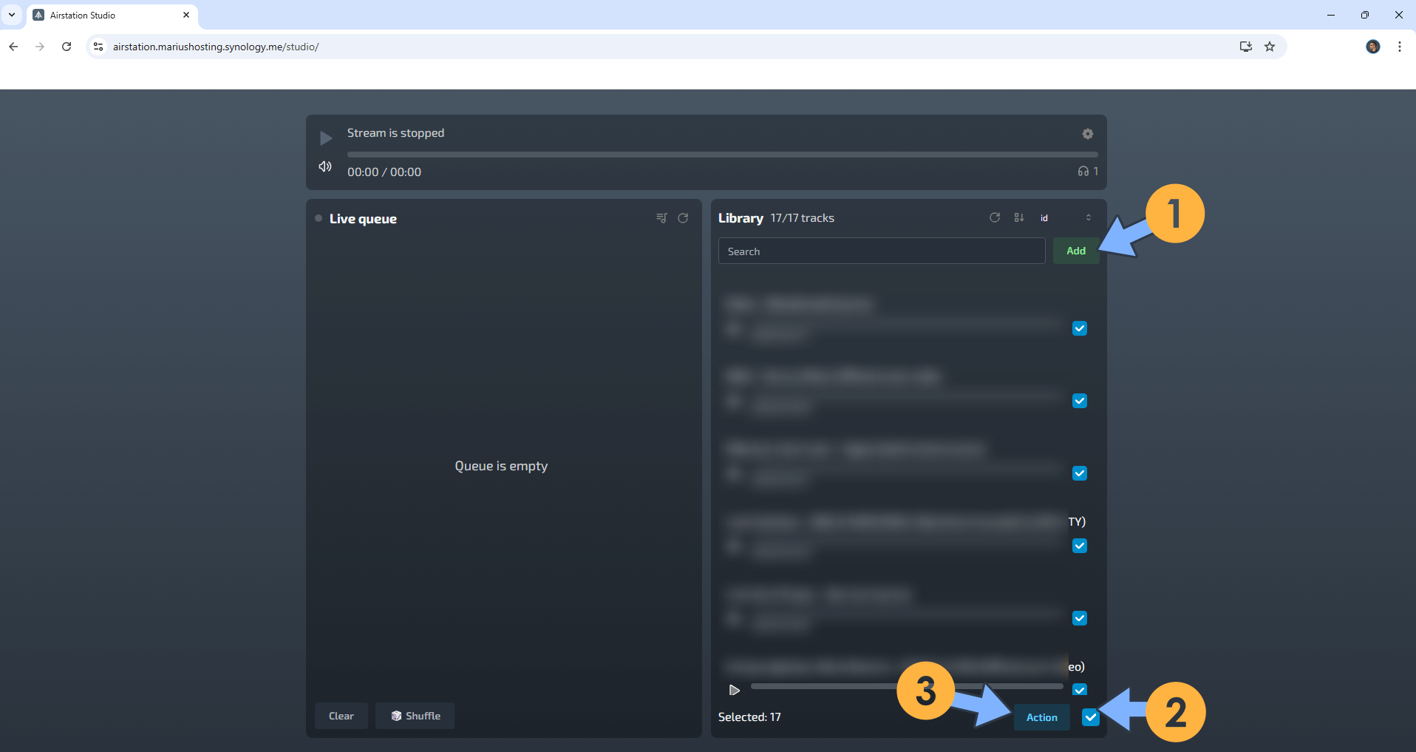Click the headphones listener count icon
The height and width of the screenshot is (752, 1416).
(1083, 171)
